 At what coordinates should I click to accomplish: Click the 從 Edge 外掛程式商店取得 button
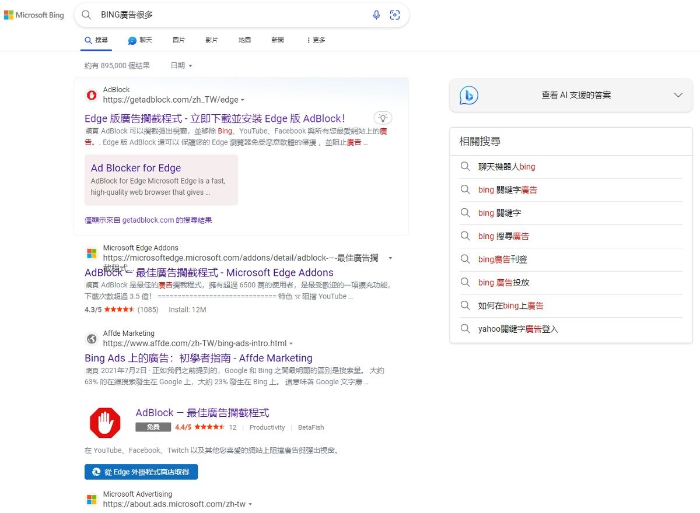click(x=141, y=472)
